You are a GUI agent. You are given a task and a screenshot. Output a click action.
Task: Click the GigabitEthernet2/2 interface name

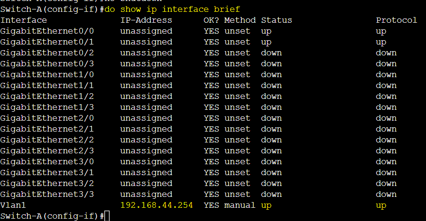(x=47, y=140)
